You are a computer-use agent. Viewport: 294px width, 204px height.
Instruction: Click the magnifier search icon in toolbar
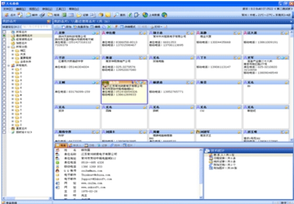(x=116, y=15)
